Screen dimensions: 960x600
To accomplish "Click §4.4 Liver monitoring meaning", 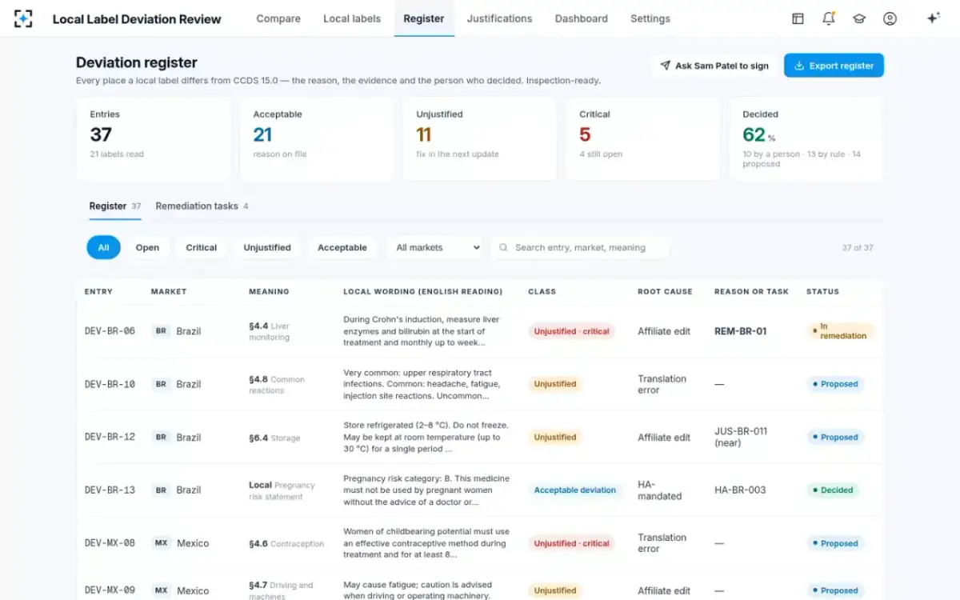I will (270, 331).
